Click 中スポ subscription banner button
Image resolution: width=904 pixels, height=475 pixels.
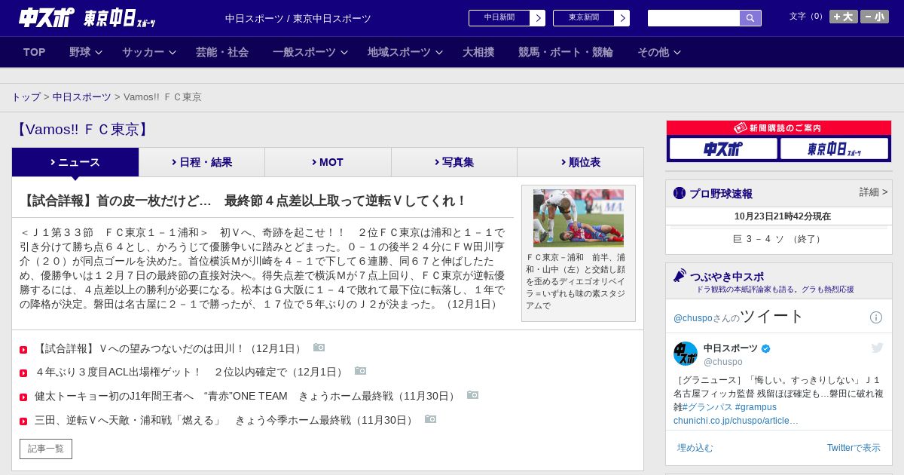point(723,149)
